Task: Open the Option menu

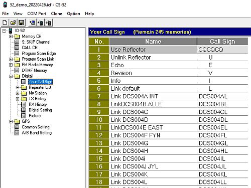Action: click(x=73, y=14)
